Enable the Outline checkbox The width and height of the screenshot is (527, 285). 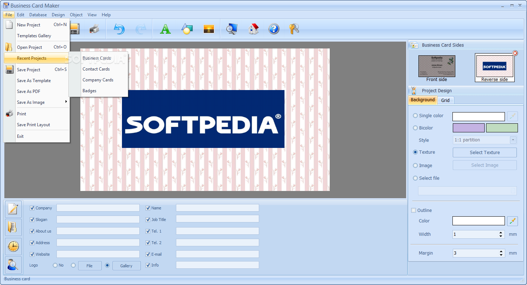click(414, 210)
